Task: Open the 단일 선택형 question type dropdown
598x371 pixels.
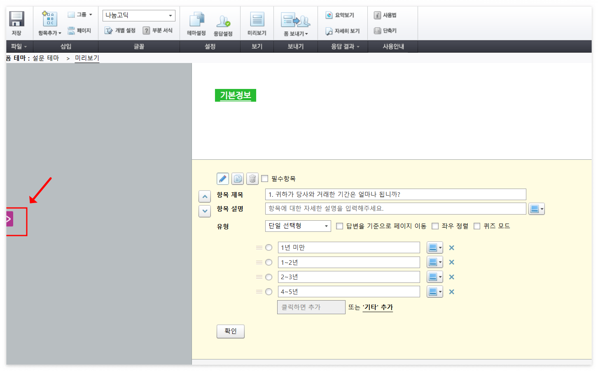Action: pos(298,226)
